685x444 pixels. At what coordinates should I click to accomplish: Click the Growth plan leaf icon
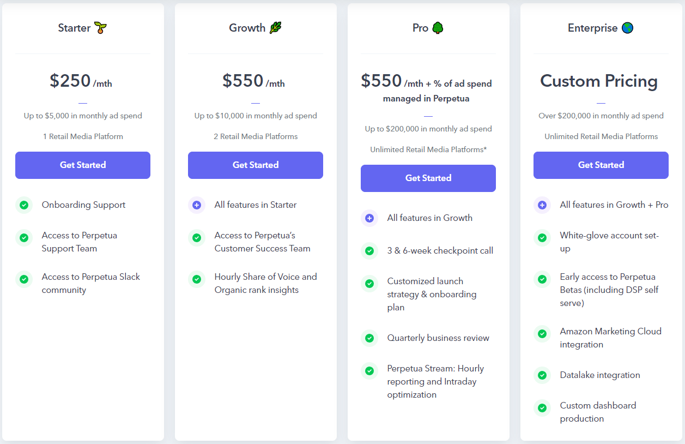(x=276, y=28)
